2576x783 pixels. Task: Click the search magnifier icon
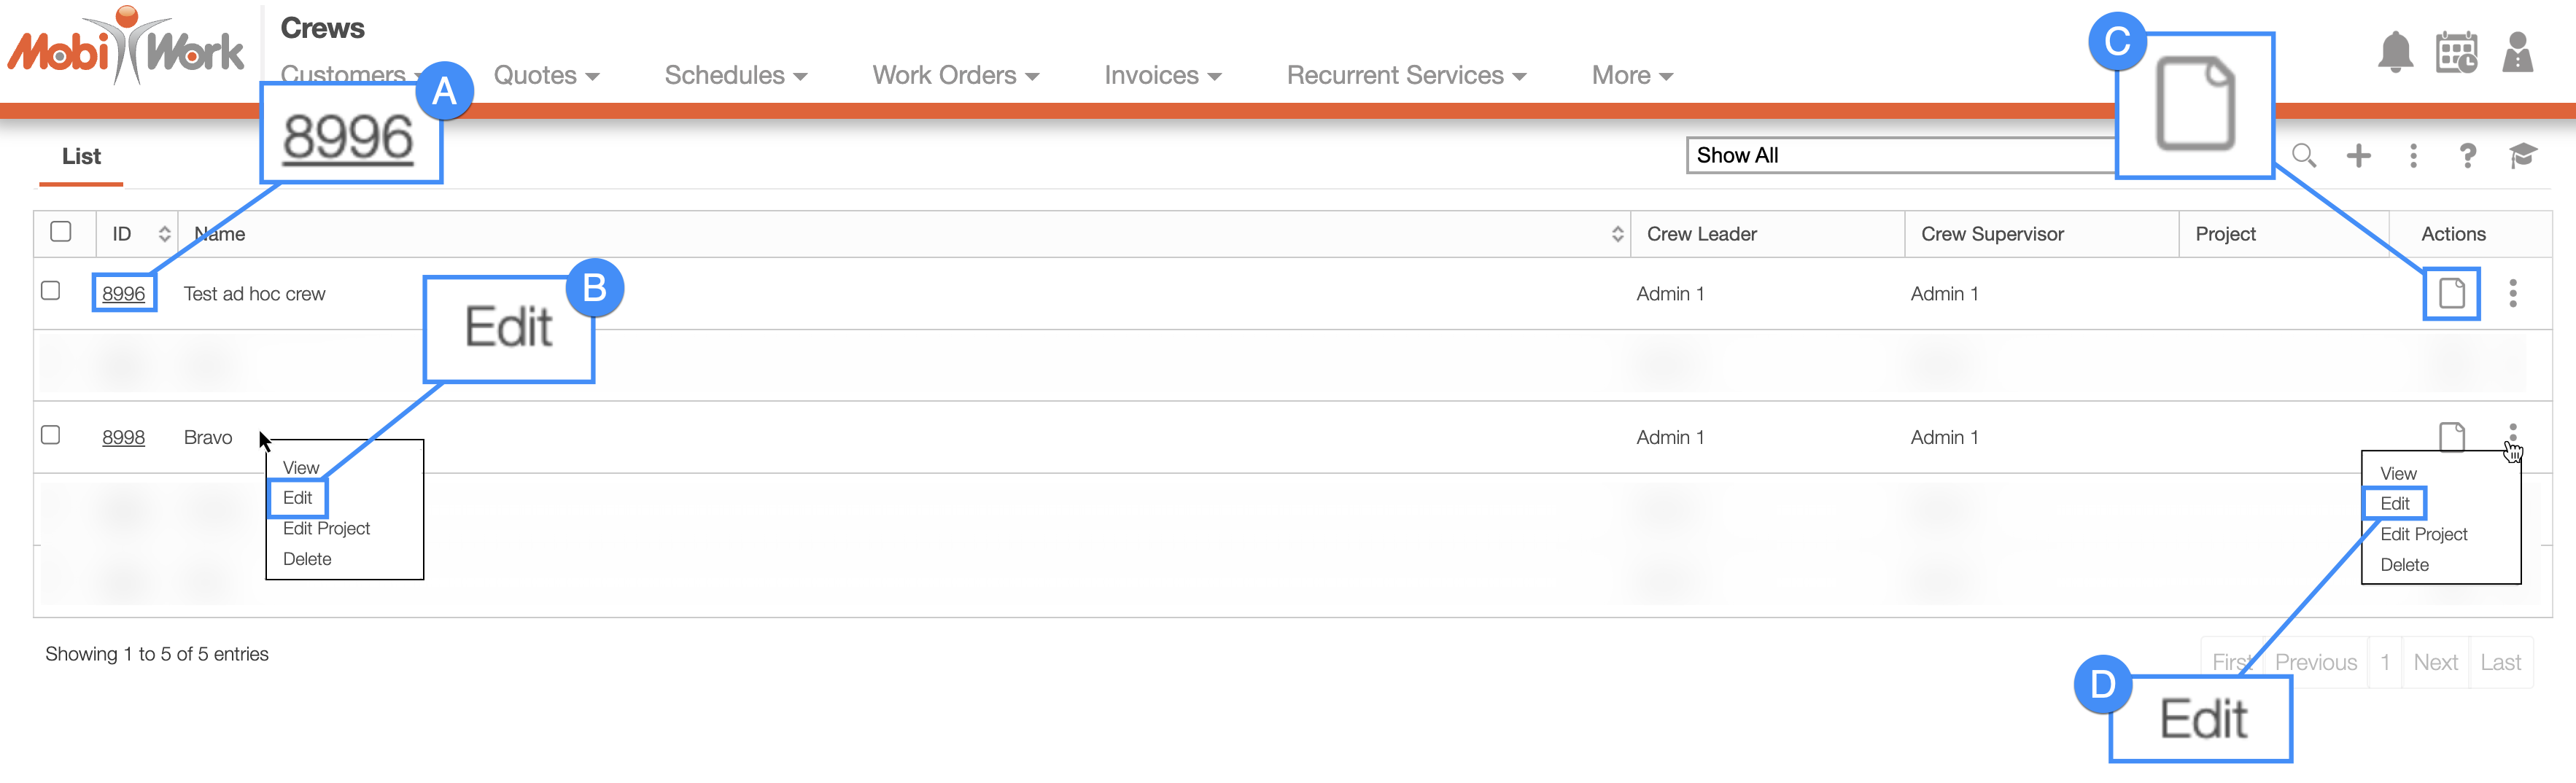pos(2303,155)
